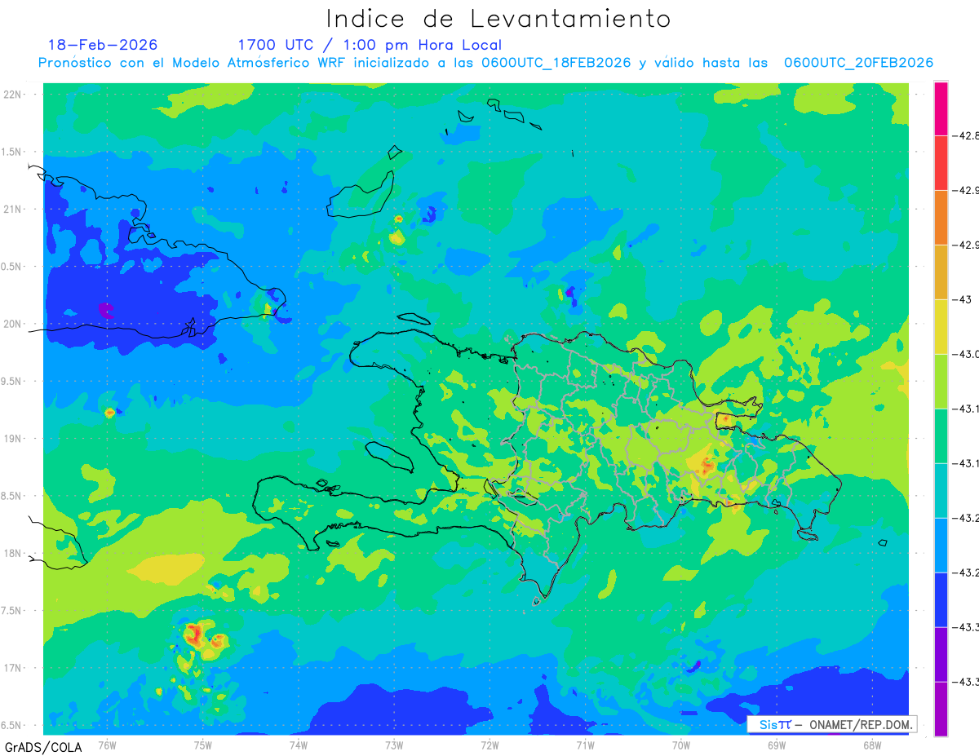Screen dimensions: 979x756
Task: Click the light blue color scale swatch
Action: click(941, 545)
